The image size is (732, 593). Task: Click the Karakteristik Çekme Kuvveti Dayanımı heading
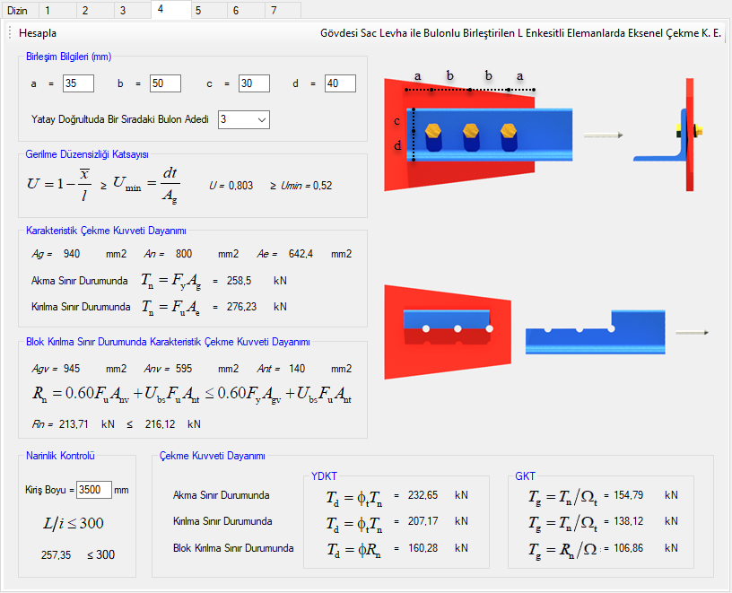coord(106,231)
